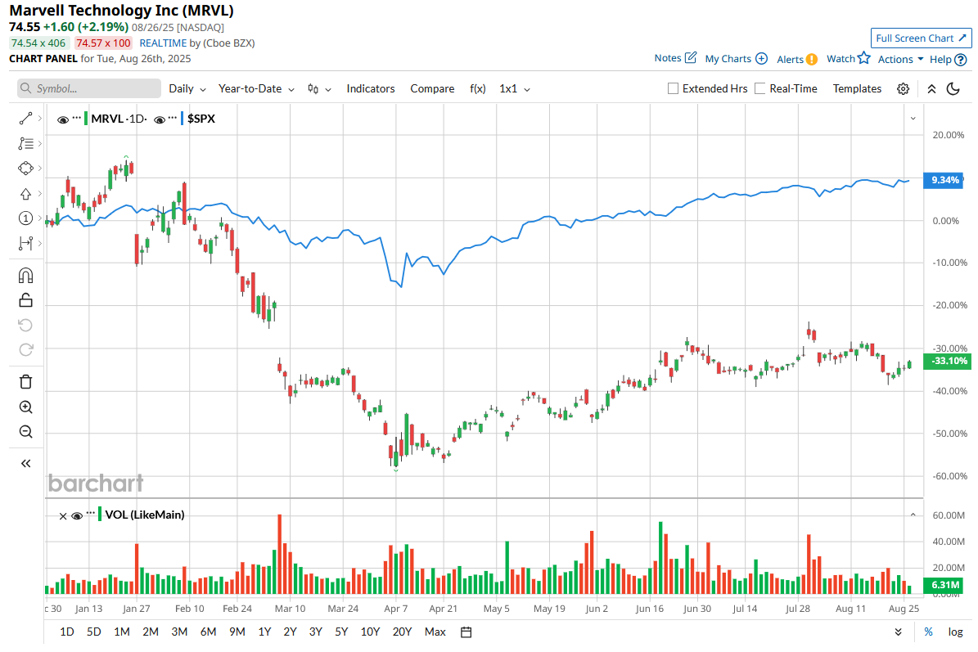The width and height of the screenshot is (978, 652).
Task: Open the Indicators menu
Action: [x=371, y=88]
